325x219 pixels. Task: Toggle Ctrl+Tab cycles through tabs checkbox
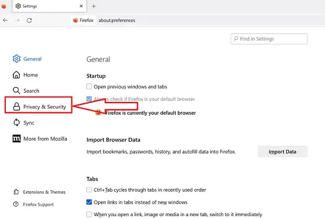point(89,190)
